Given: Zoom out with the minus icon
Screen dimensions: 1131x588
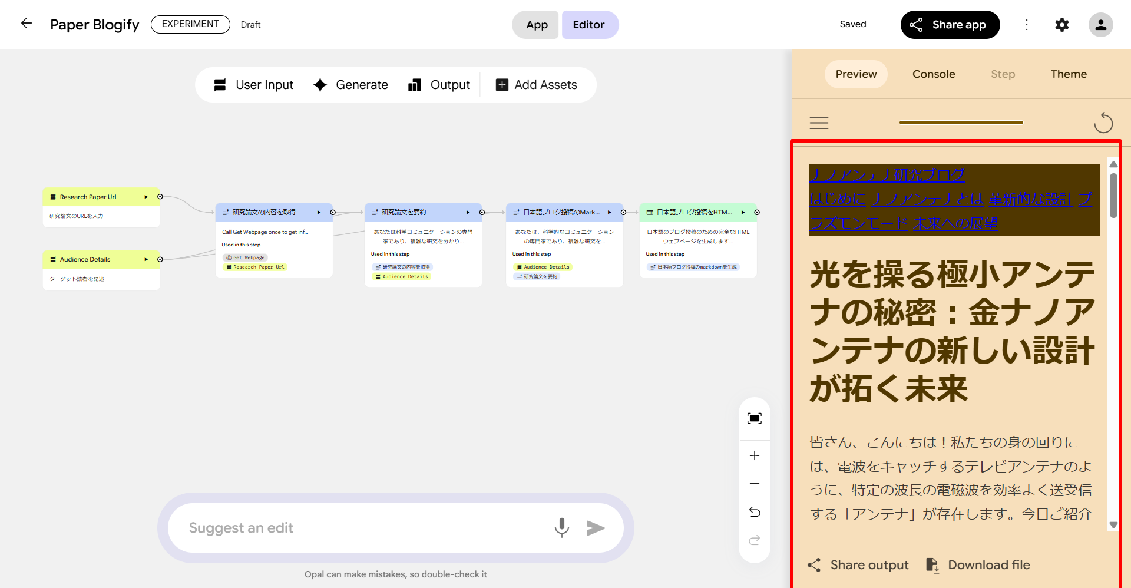Looking at the screenshot, I should tap(754, 484).
